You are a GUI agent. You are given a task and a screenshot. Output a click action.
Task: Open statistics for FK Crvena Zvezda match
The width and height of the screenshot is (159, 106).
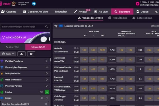[77, 71]
